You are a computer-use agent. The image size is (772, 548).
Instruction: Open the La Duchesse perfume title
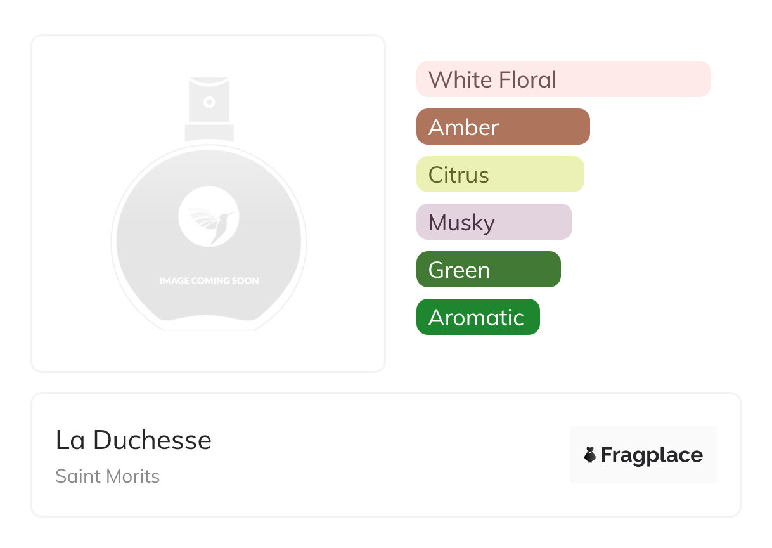[x=134, y=440]
